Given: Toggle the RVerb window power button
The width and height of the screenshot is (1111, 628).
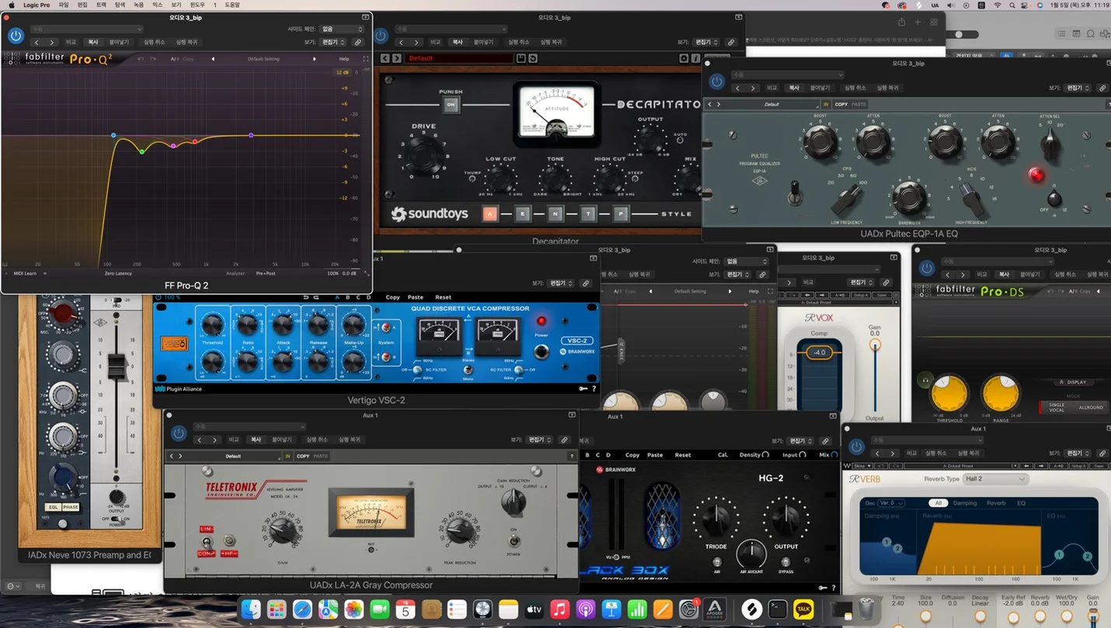Looking at the screenshot, I should [x=856, y=446].
